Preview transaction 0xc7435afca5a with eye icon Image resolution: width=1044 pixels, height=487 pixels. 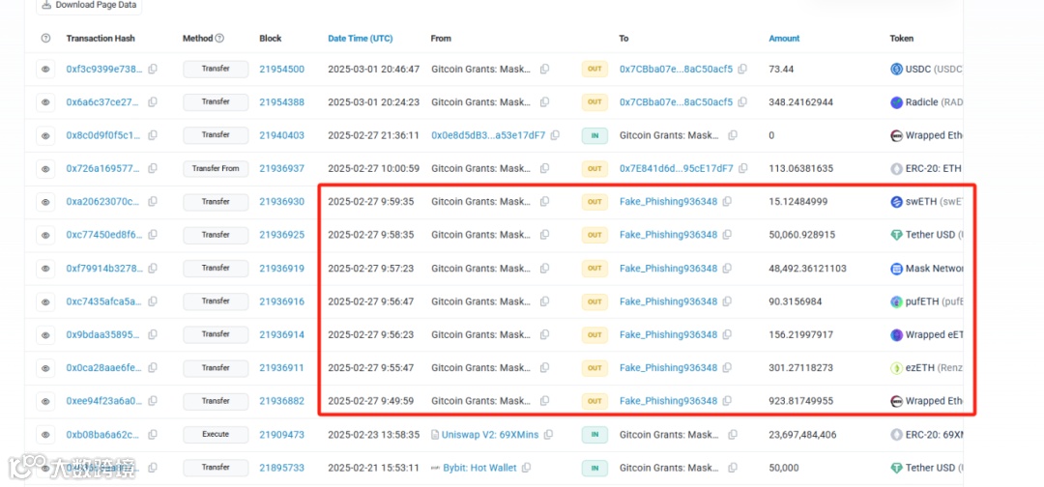pos(45,302)
